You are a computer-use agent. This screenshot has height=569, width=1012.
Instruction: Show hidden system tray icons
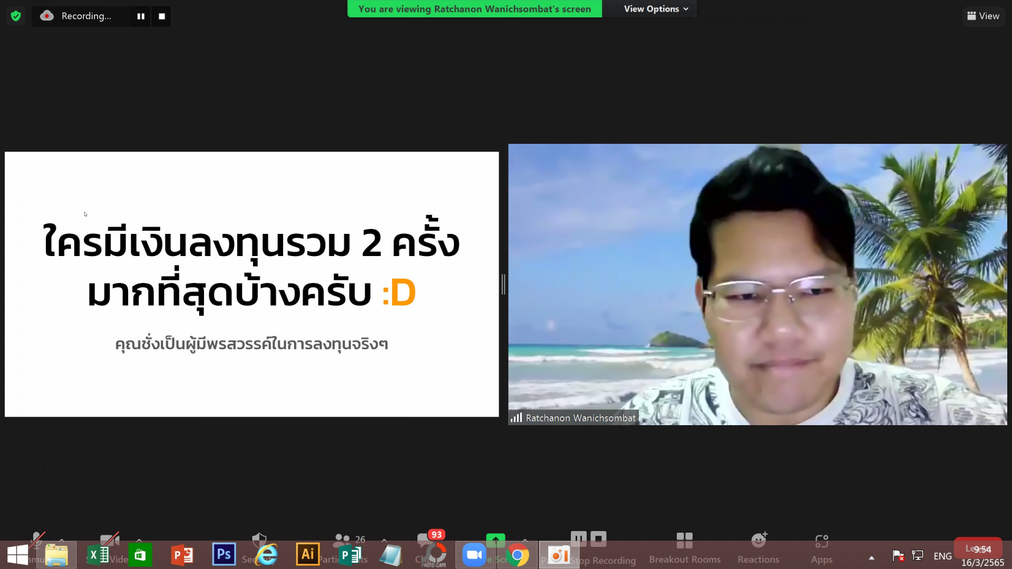click(x=871, y=557)
